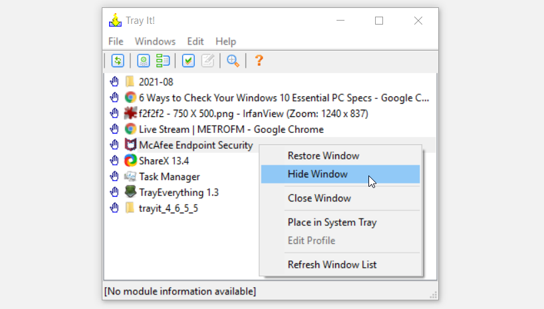This screenshot has width=544, height=309.
Task: Click the hand icon beside Live Stream METROFM
Action: coord(114,129)
